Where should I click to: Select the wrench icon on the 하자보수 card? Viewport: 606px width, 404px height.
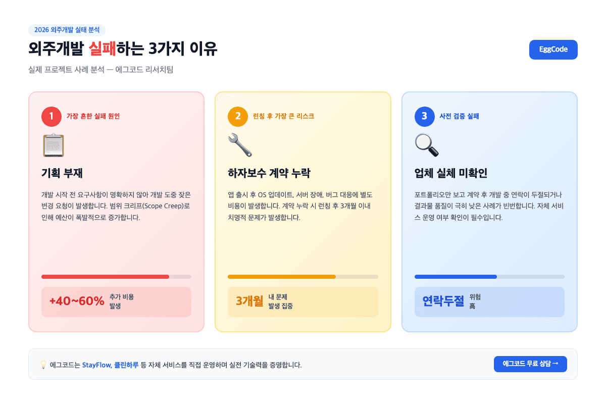(x=239, y=145)
